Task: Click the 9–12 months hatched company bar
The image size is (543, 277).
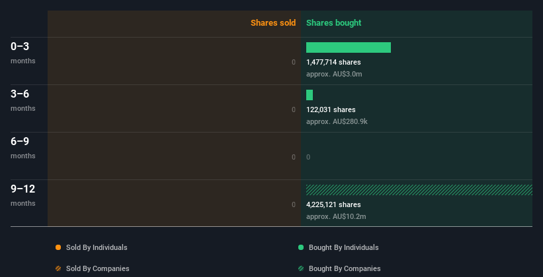Action: pos(419,190)
